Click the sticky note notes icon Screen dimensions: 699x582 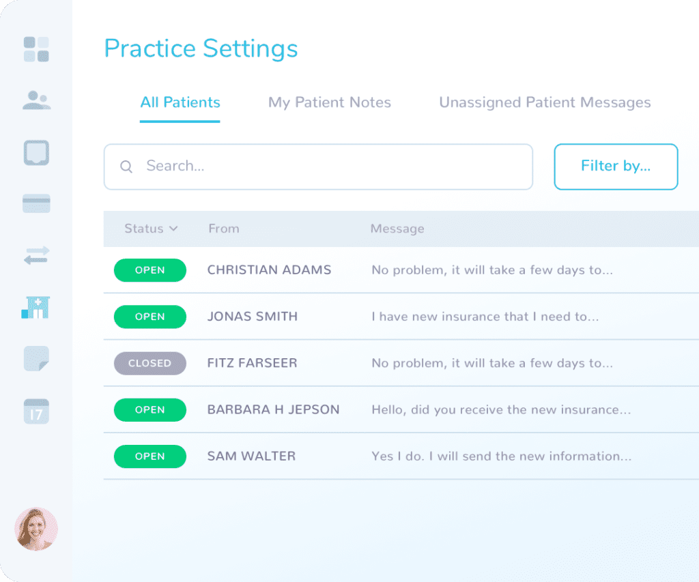tap(37, 358)
